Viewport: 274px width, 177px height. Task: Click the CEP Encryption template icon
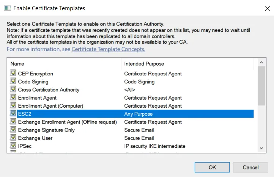click(x=13, y=74)
